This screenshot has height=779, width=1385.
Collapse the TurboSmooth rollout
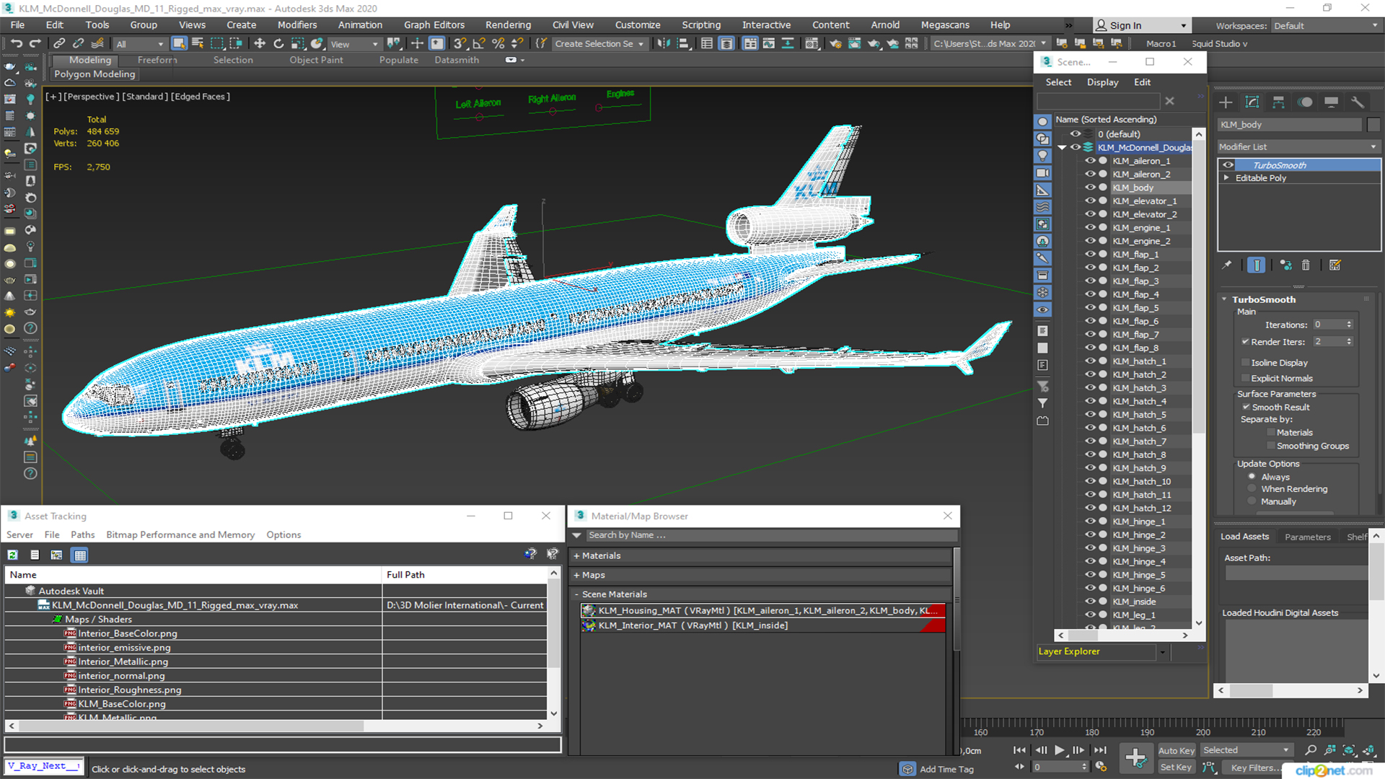[x=1224, y=299]
